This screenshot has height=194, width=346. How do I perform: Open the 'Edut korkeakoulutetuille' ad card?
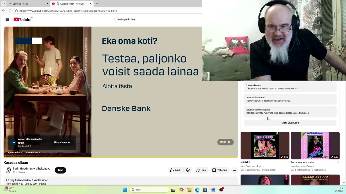pyautogui.click(x=290, y=111)
